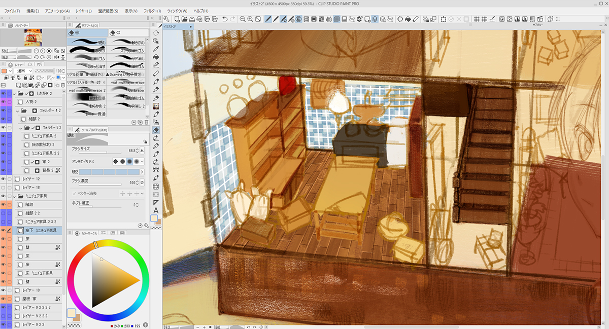Collapse the ミニチュア家具 folder
This screenshot has width=609, height=329.
[x=14, y=196]
